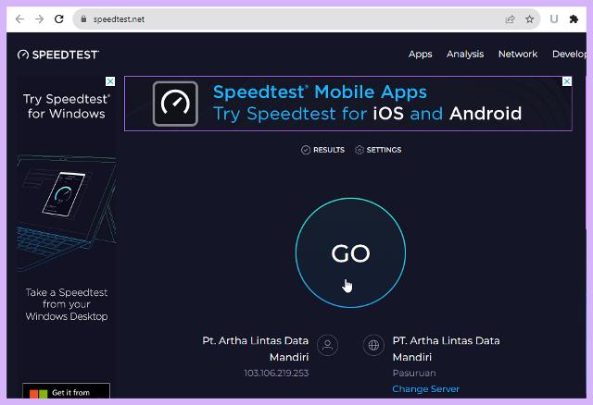The image size is (593, 405).
Task: Click the Get it from Microsoft button
Action: click(66, 391)
